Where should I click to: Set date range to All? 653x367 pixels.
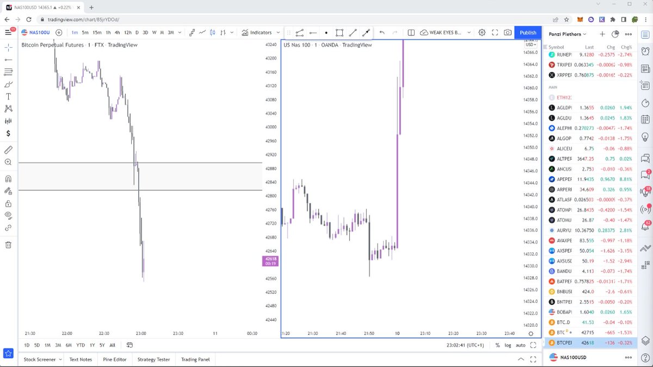112,345
